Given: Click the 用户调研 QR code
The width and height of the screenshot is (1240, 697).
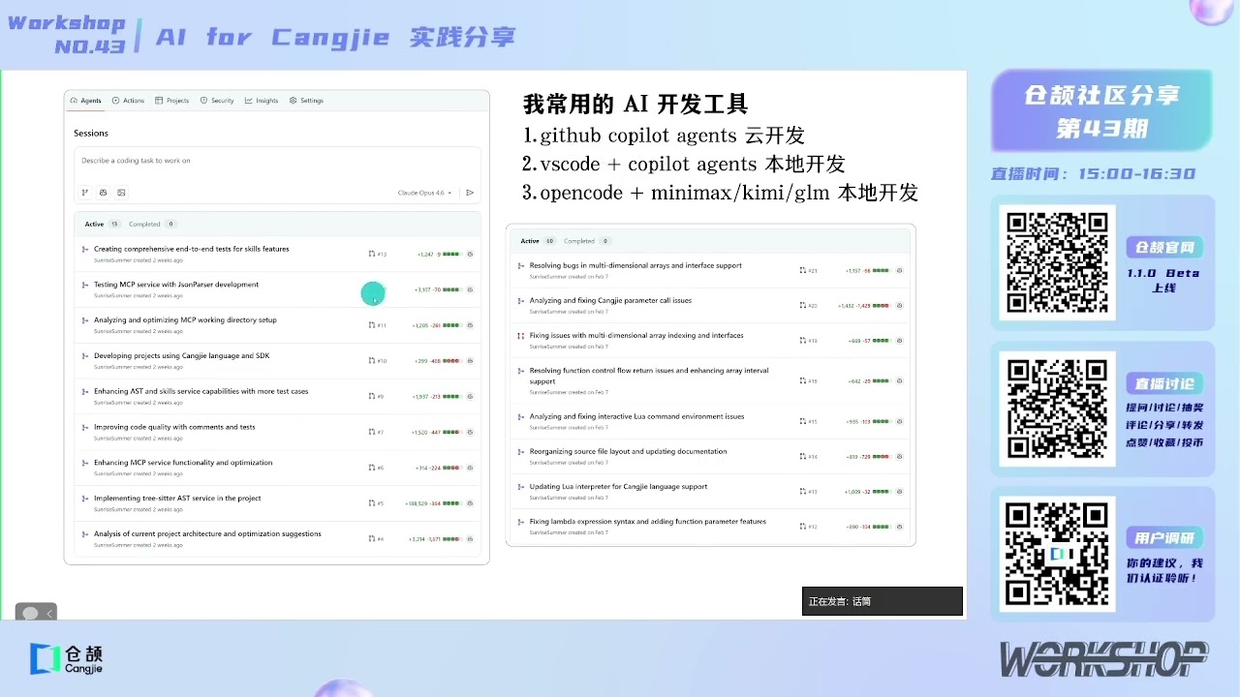Looking at the screenshot, I should point(1057,554).
